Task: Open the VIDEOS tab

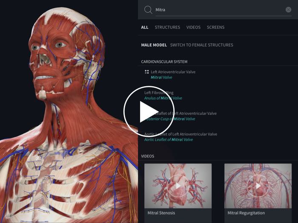Action: pos(193,27)
